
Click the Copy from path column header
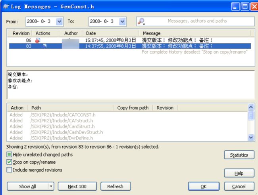point(133,108)
